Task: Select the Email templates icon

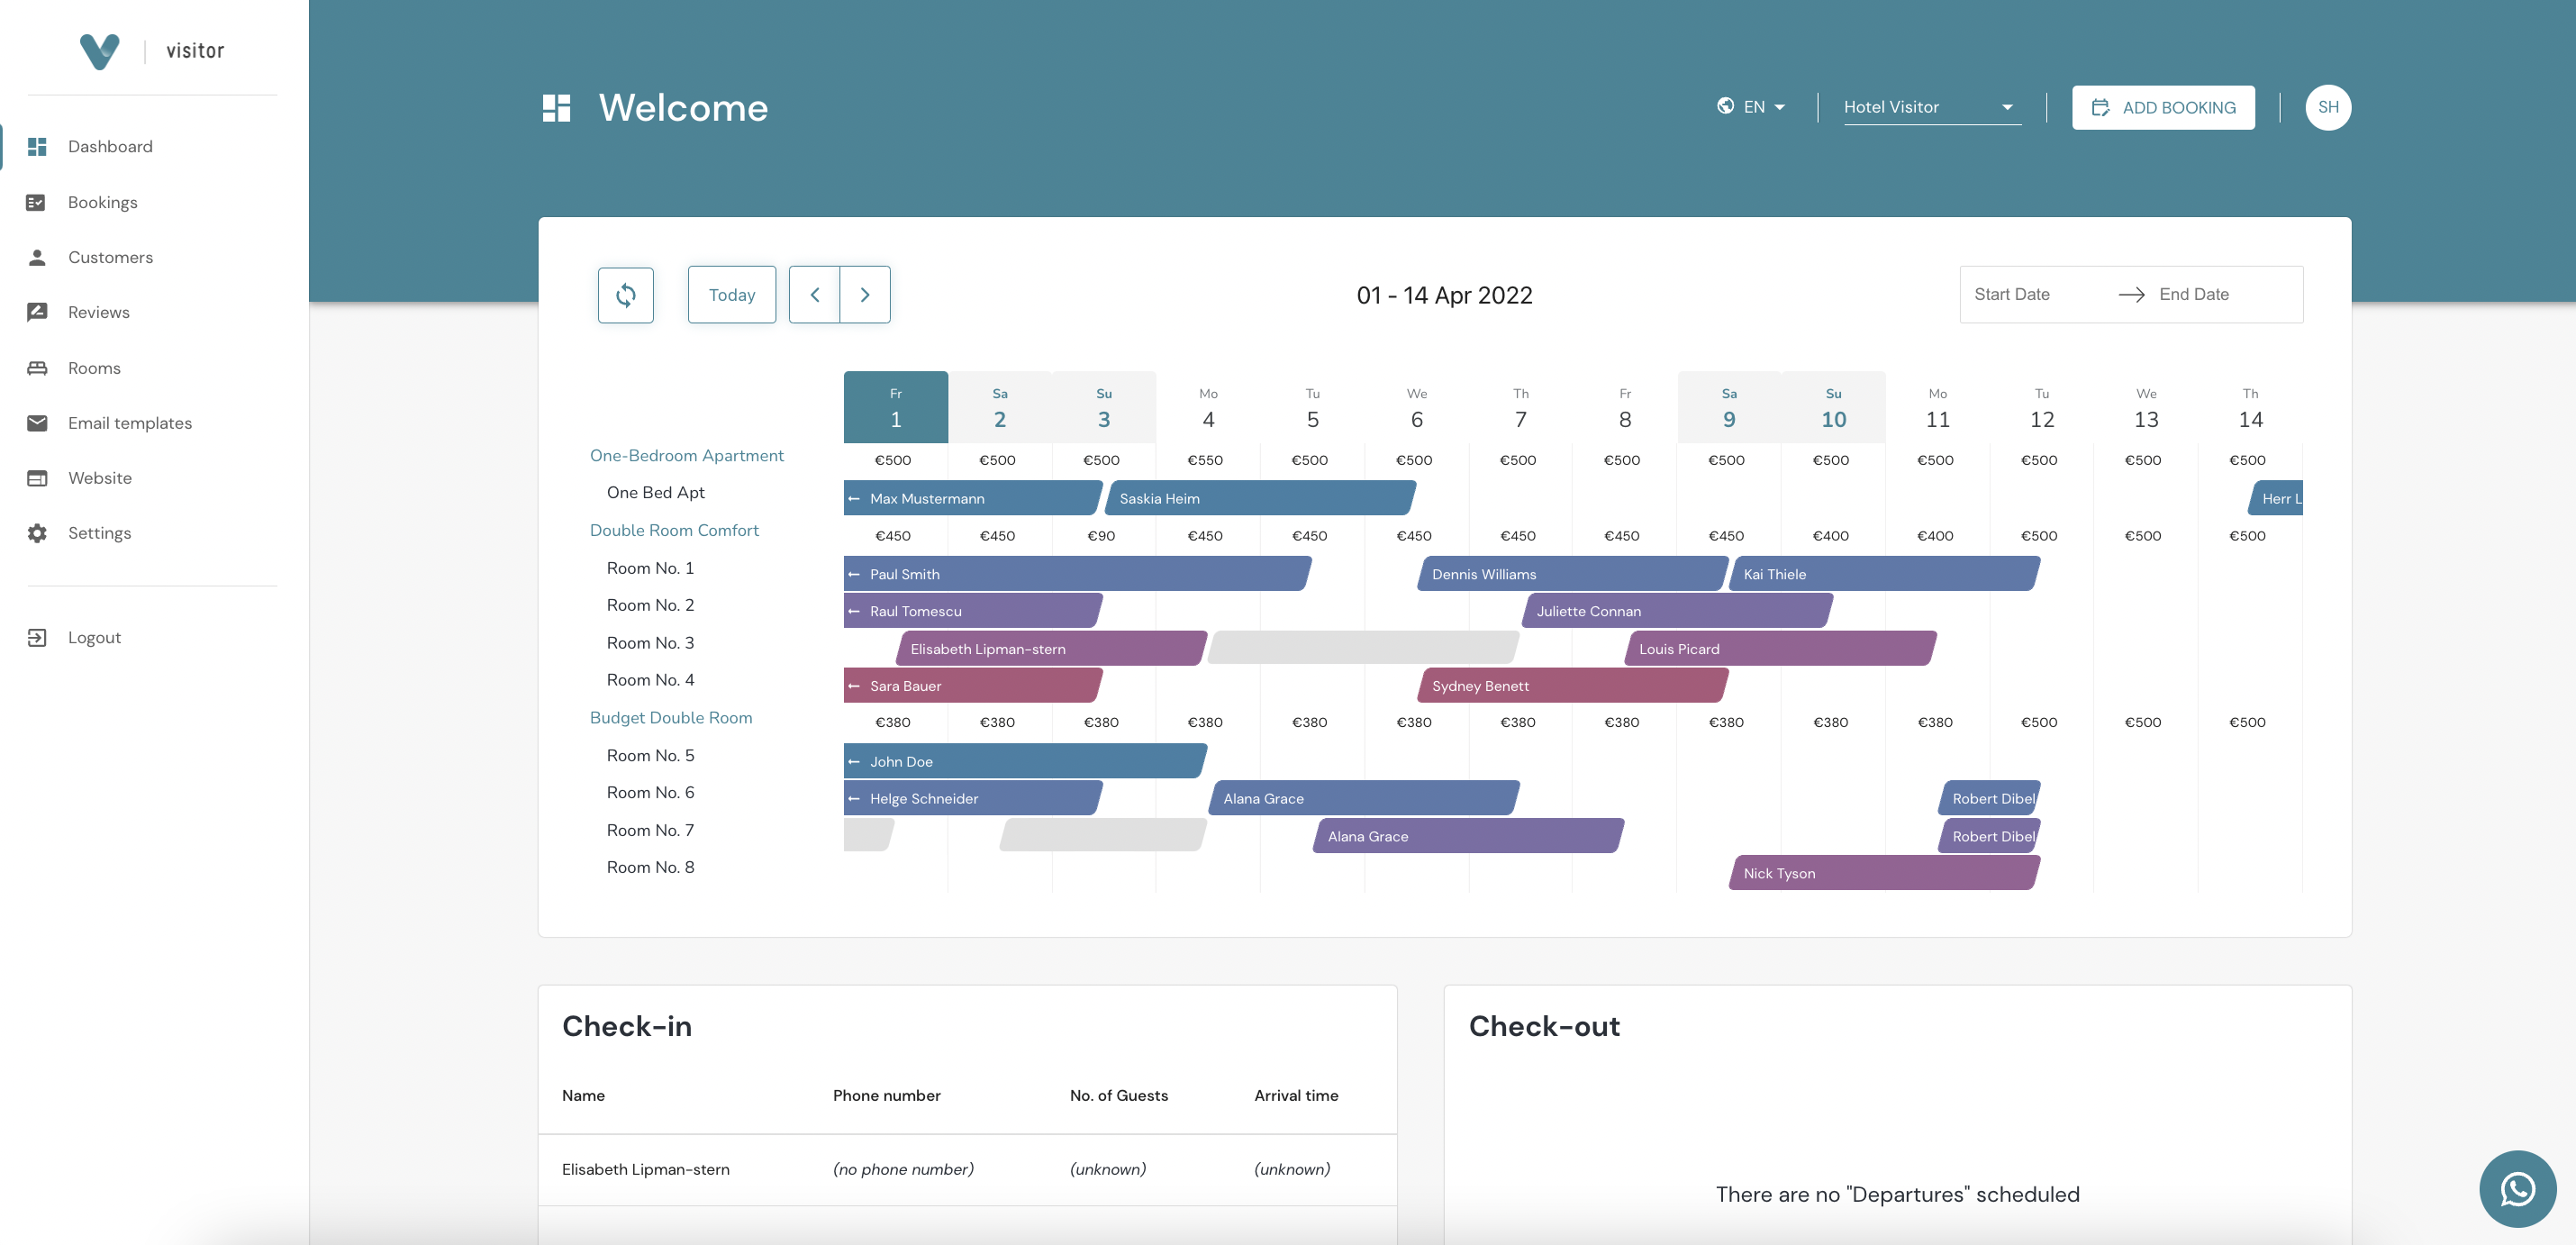Action: 37,423
